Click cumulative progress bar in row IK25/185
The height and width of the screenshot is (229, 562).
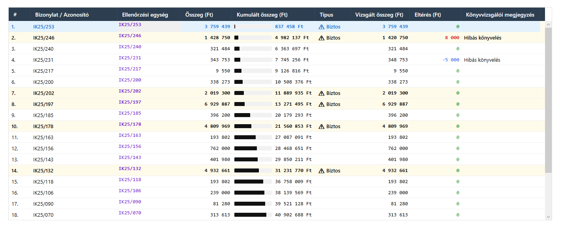(253, 115)
